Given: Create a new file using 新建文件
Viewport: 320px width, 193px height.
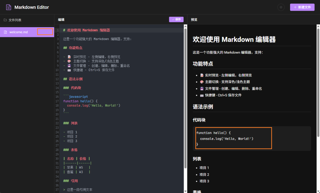Looking at the screenshot, I should (302, 7).
